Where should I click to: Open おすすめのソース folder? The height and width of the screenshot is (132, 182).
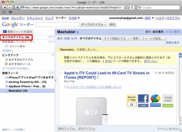click(x=18, y=64)
